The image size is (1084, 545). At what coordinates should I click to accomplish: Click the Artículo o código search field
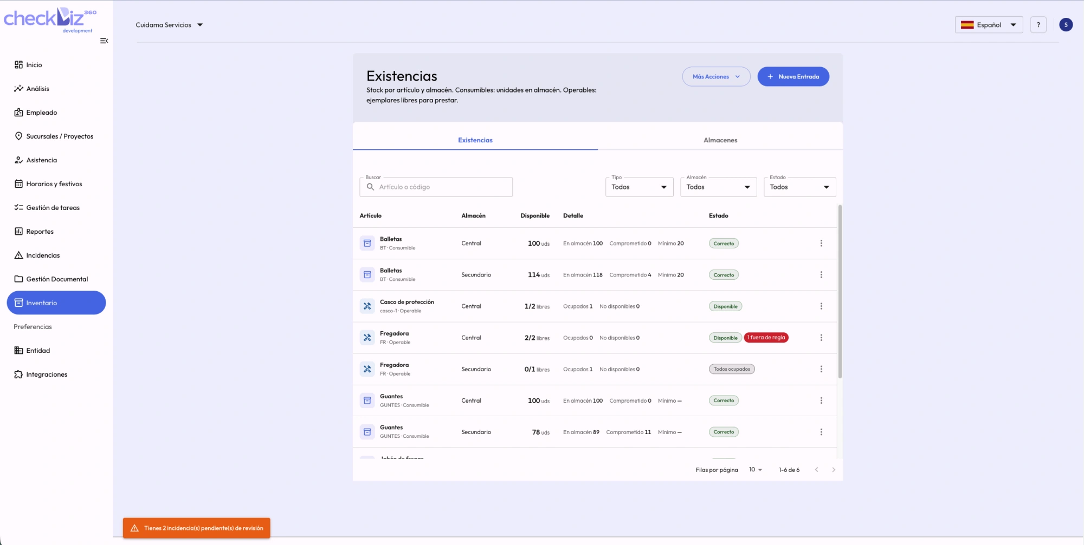click(x=436, y=187)
